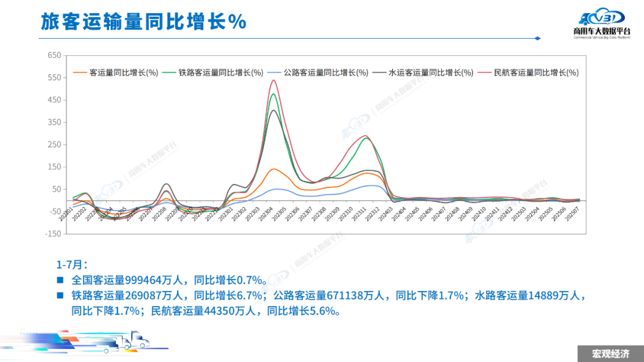Select the 宏观经济 tab label
Screen dimensions: 644x362
[x=609, y=352]
